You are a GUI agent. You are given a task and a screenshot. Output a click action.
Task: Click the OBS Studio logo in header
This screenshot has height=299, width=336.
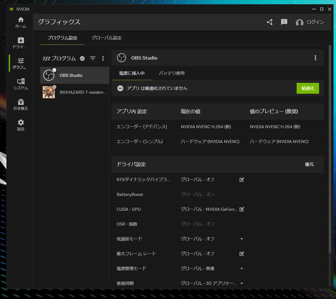point(121,58)
